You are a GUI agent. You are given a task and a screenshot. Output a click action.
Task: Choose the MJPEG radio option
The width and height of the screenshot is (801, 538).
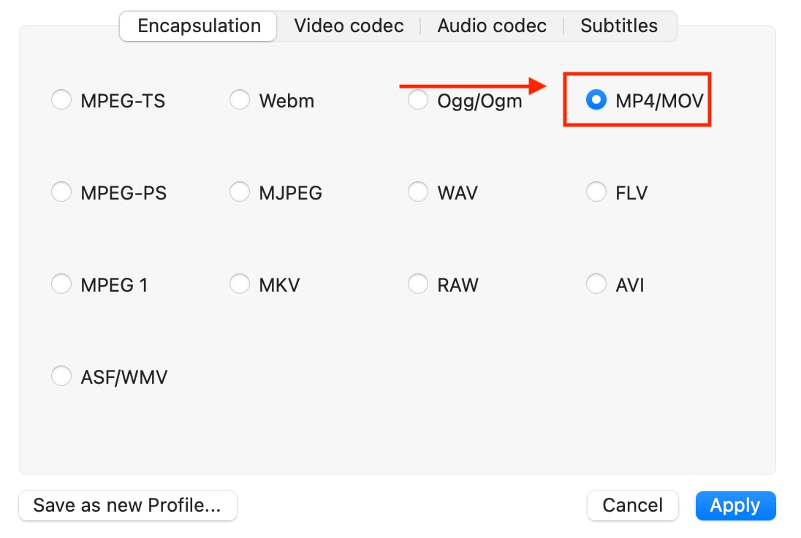click(x=240, y=192)
